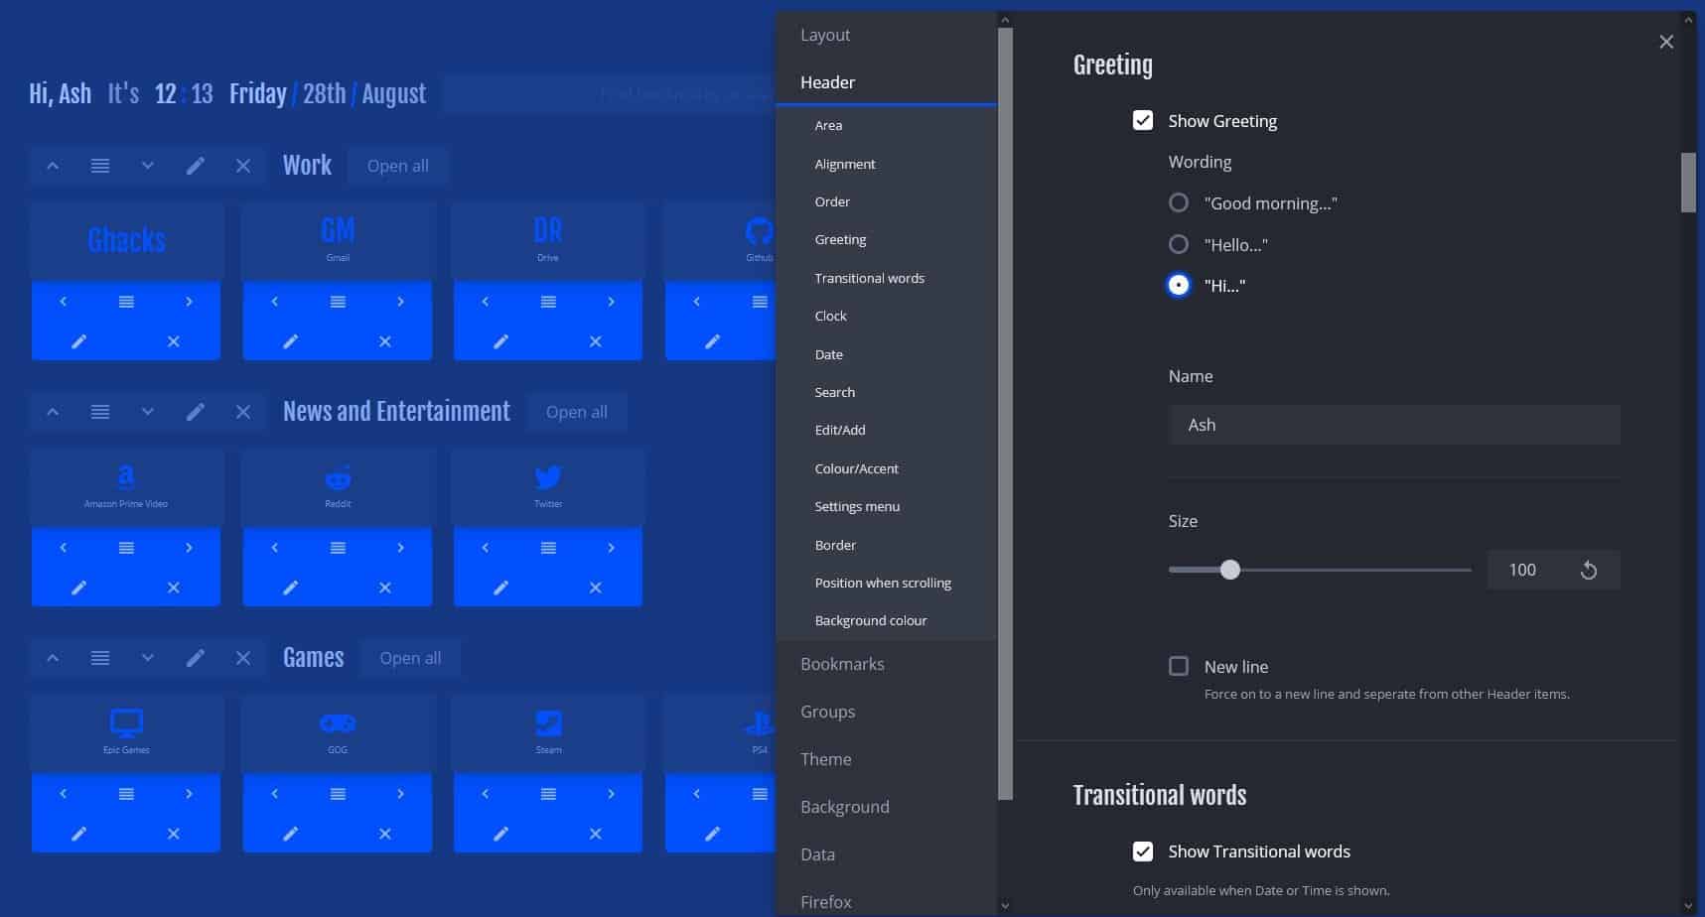The height and width of the screenshot is (917, 1705).
Task: Click the sort handle icon for News and Entertainment group
Action: 100,412
